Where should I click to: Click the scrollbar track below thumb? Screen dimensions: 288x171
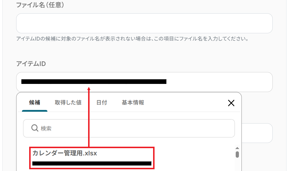tap(237, 164)
